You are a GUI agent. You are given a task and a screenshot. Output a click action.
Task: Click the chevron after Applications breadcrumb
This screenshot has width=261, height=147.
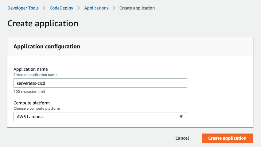[x=114, y=8]
